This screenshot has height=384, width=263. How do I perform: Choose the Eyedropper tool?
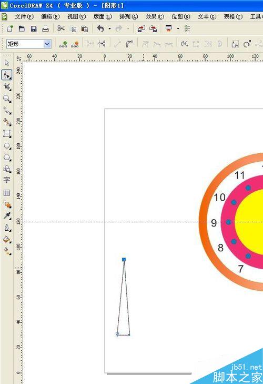7,216
